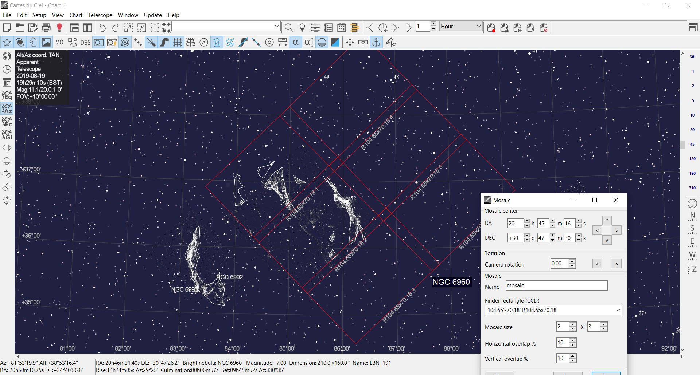Click the VO virtual observatory icon
This screenshot has width=700, height=375.
coord(59,43)
